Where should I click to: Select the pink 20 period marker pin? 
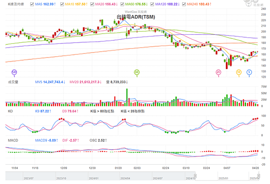pyautogui.click(x=218, y=72)
